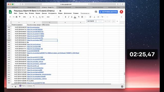The image size is (164, 92).
Task: Open the zoom 100% dropdown
Action: 25,17
